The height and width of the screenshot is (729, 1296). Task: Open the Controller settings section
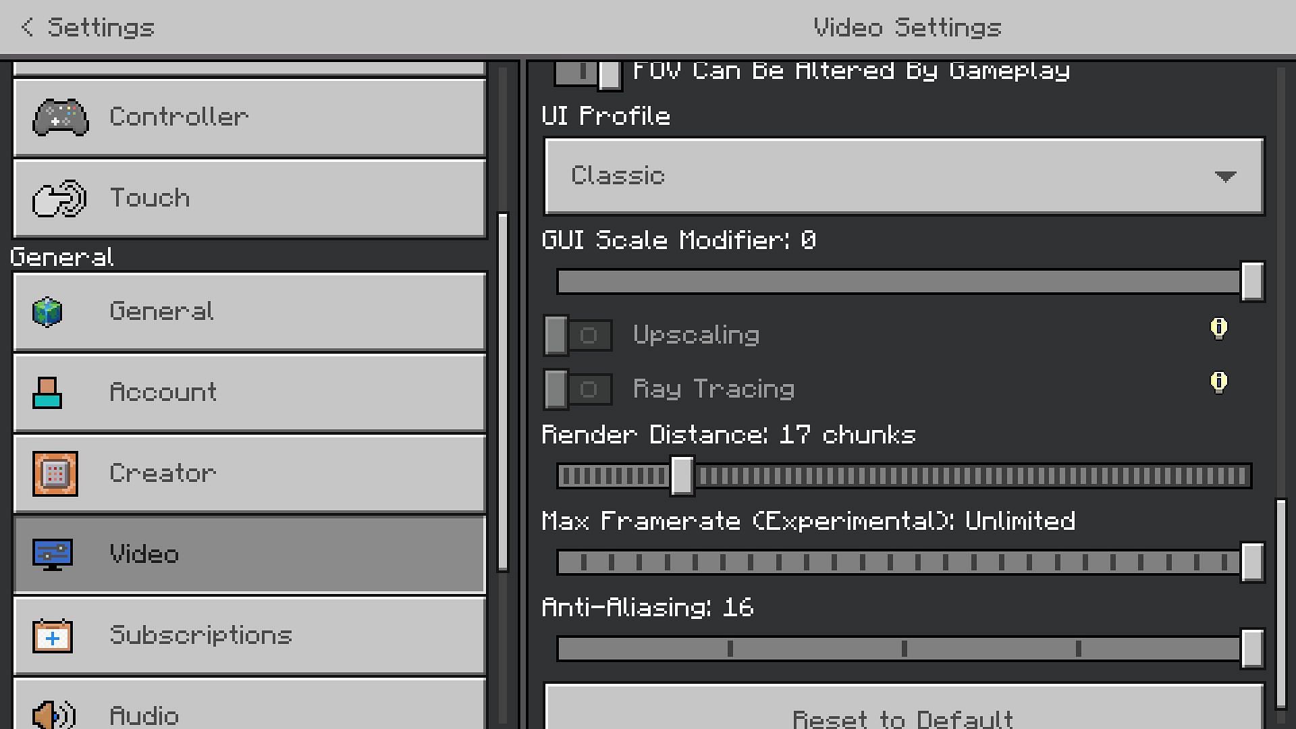click(x=248, y=117)
